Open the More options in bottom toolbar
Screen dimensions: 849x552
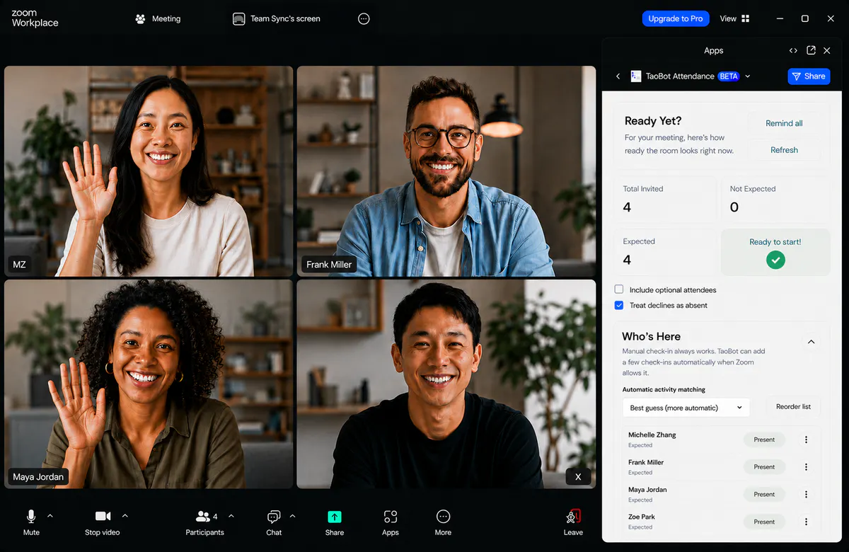(443, 522)
